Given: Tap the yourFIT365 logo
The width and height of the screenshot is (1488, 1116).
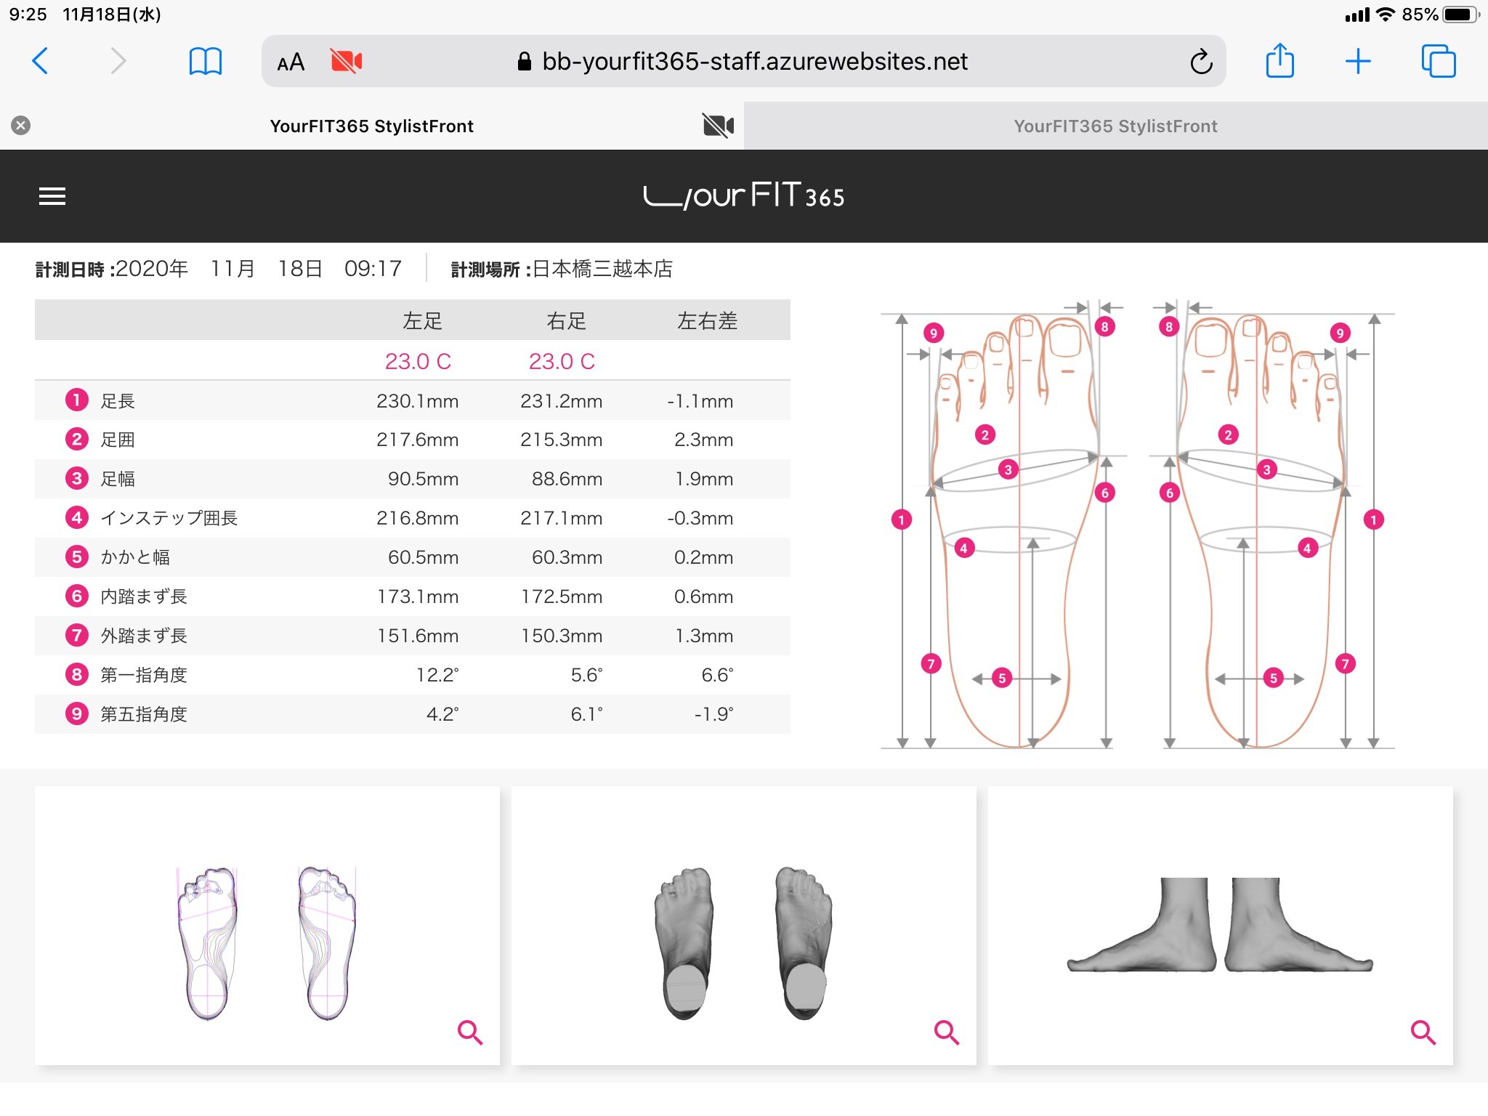Looking at the screenshot, I should pyautogui.click(x=743, y=196).
